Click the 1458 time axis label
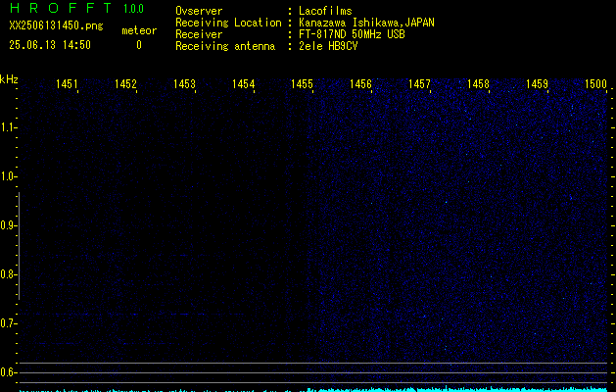 click(x=478, y=83)
